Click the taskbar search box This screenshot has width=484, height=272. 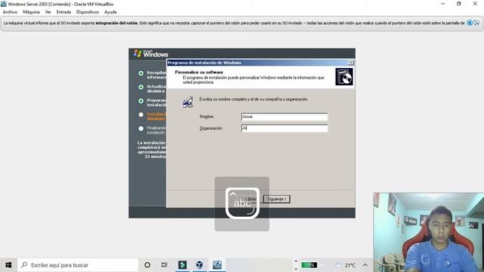(78, 265)
